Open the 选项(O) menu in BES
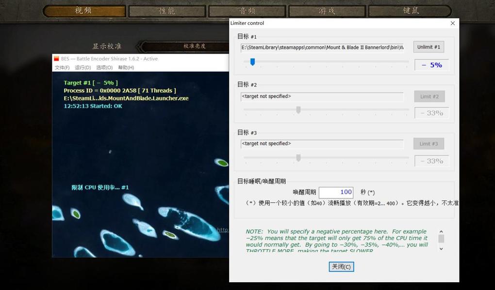495x290 pixels. point(104,67)
